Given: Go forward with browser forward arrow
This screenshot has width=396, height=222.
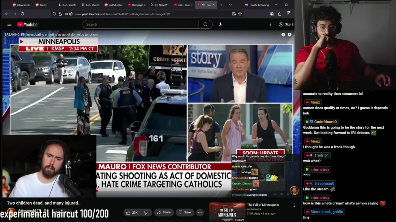Looking at the screenshot, I should (15, 14).
